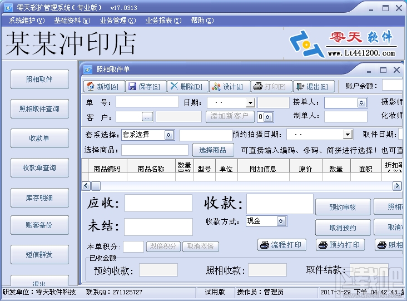Click the 账套备份 sidebar button

[39, 225]
